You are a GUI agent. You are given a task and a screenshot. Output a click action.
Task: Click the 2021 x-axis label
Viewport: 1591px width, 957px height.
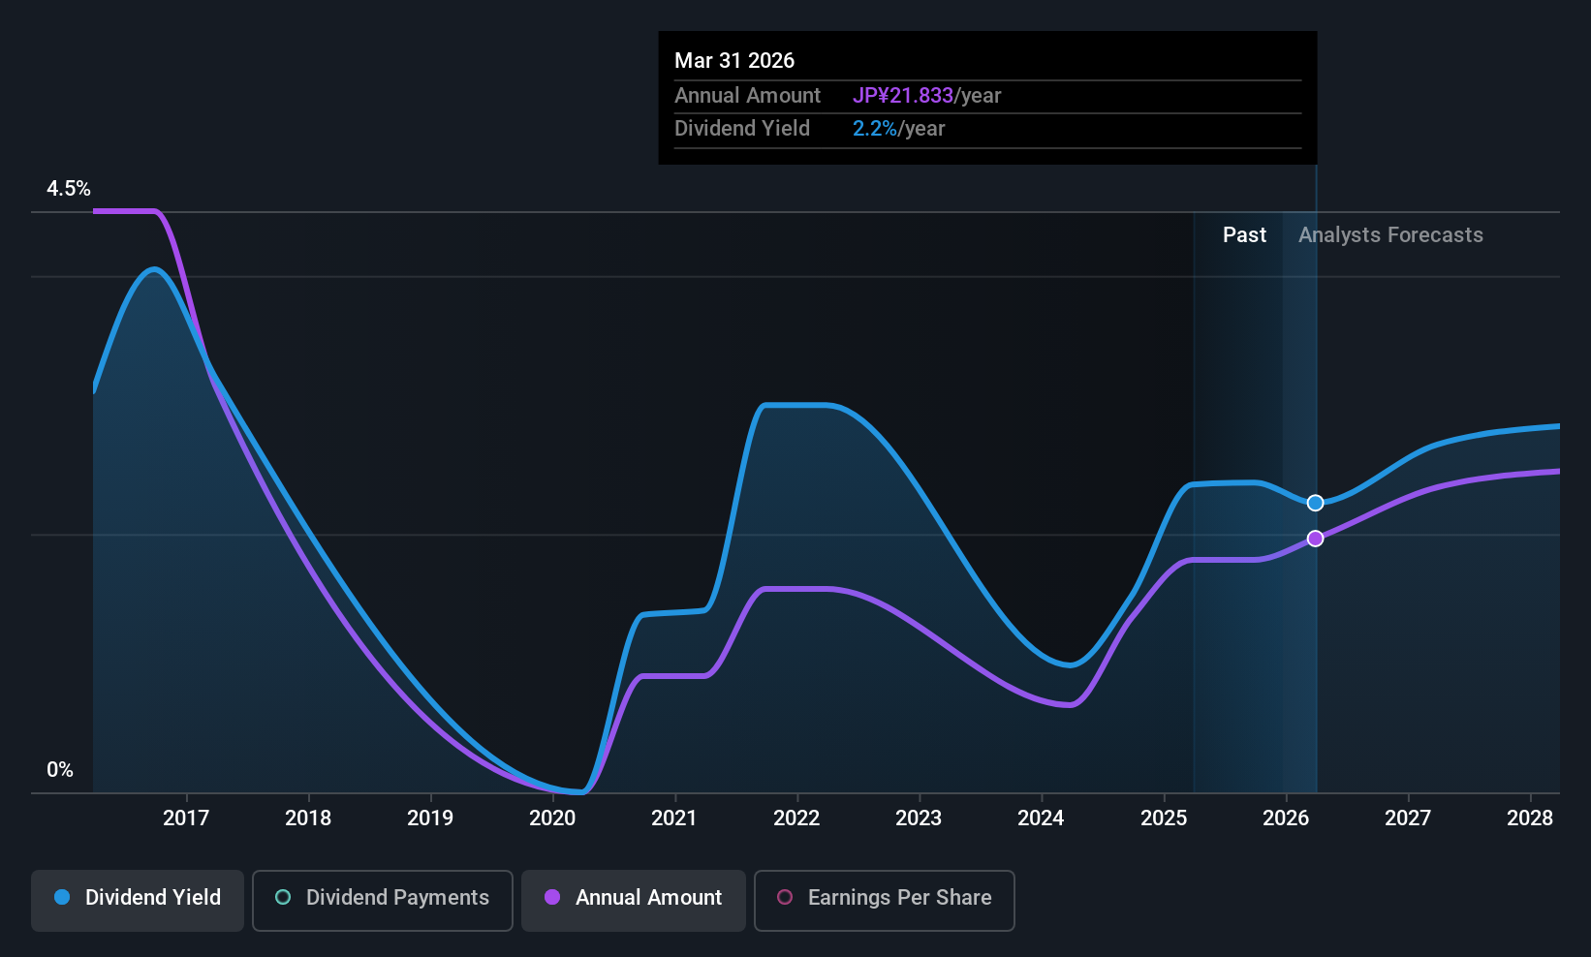pos(674,818)
